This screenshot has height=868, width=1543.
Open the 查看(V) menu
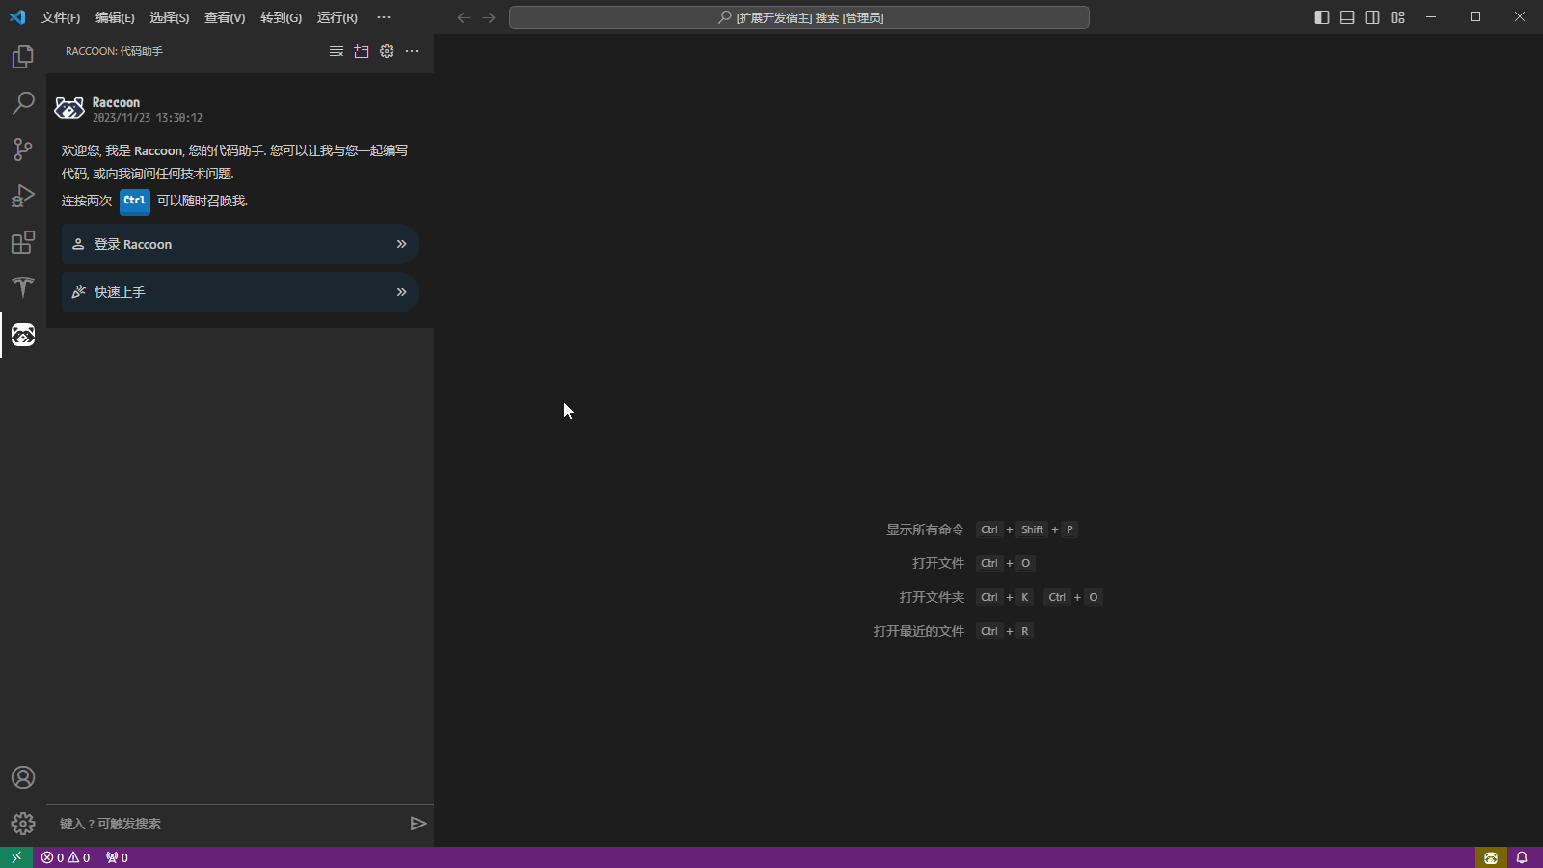[225, 17]
